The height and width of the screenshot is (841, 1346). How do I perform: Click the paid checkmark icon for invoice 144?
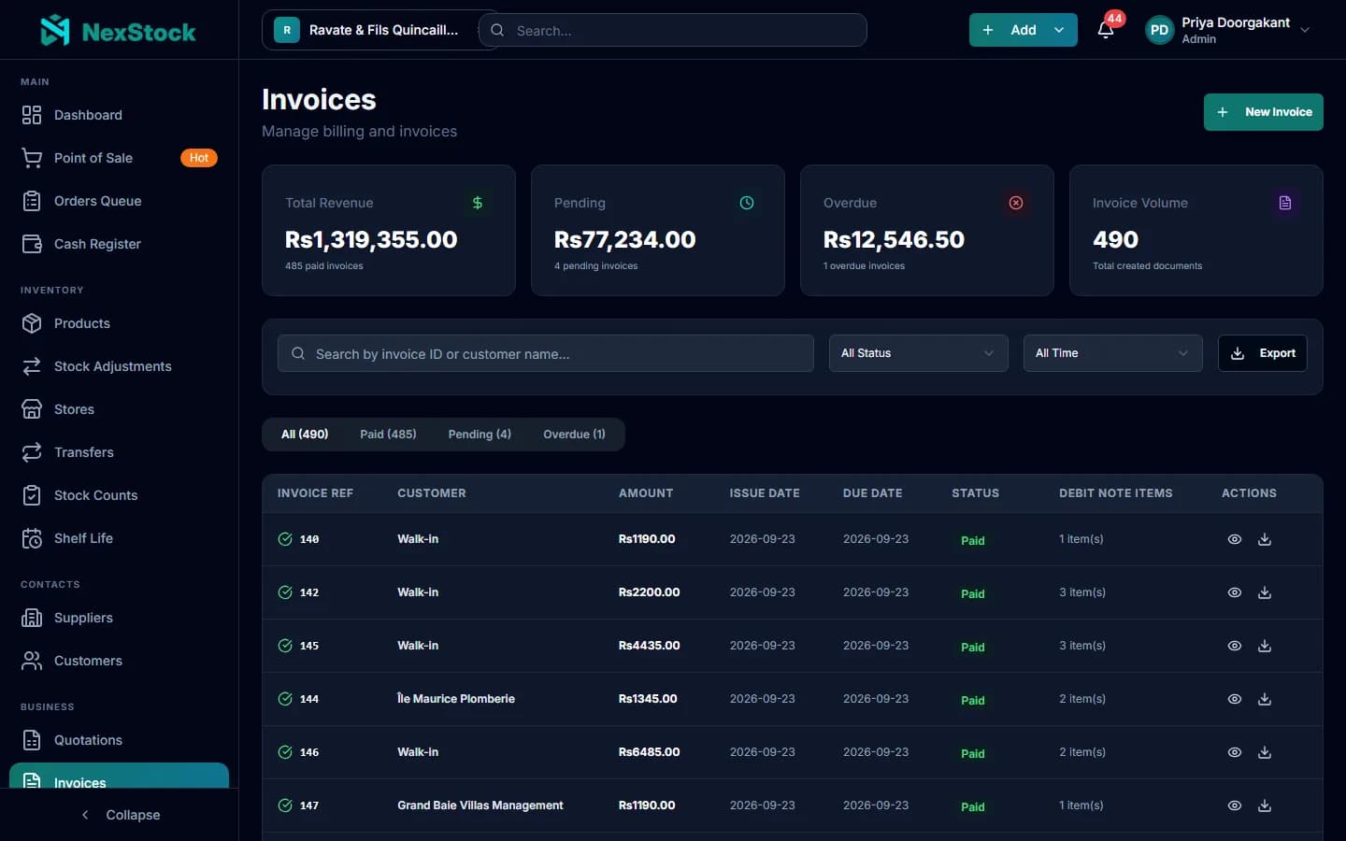coord(285,699)
